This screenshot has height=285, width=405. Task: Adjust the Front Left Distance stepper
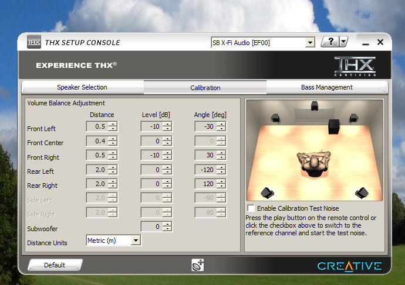click(113, 126)
